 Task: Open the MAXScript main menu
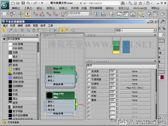click(140, 8)
